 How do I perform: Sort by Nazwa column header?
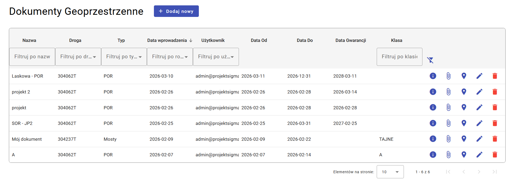29,40
